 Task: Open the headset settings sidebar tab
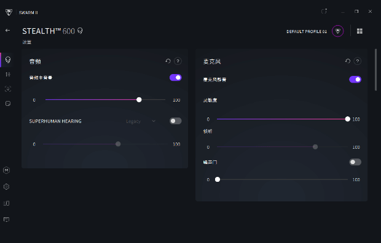click(x=8, y=59)
